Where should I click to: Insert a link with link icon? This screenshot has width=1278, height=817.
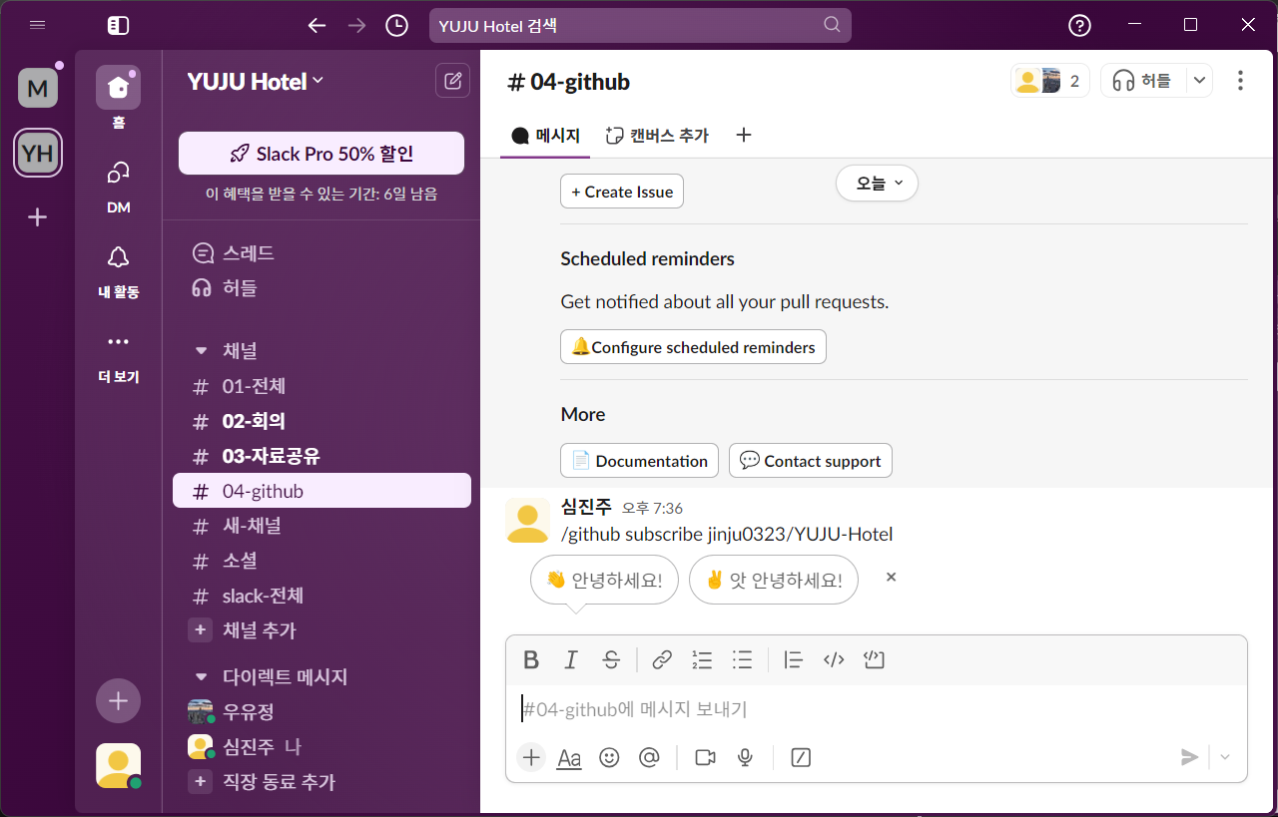tap(662, 659)
